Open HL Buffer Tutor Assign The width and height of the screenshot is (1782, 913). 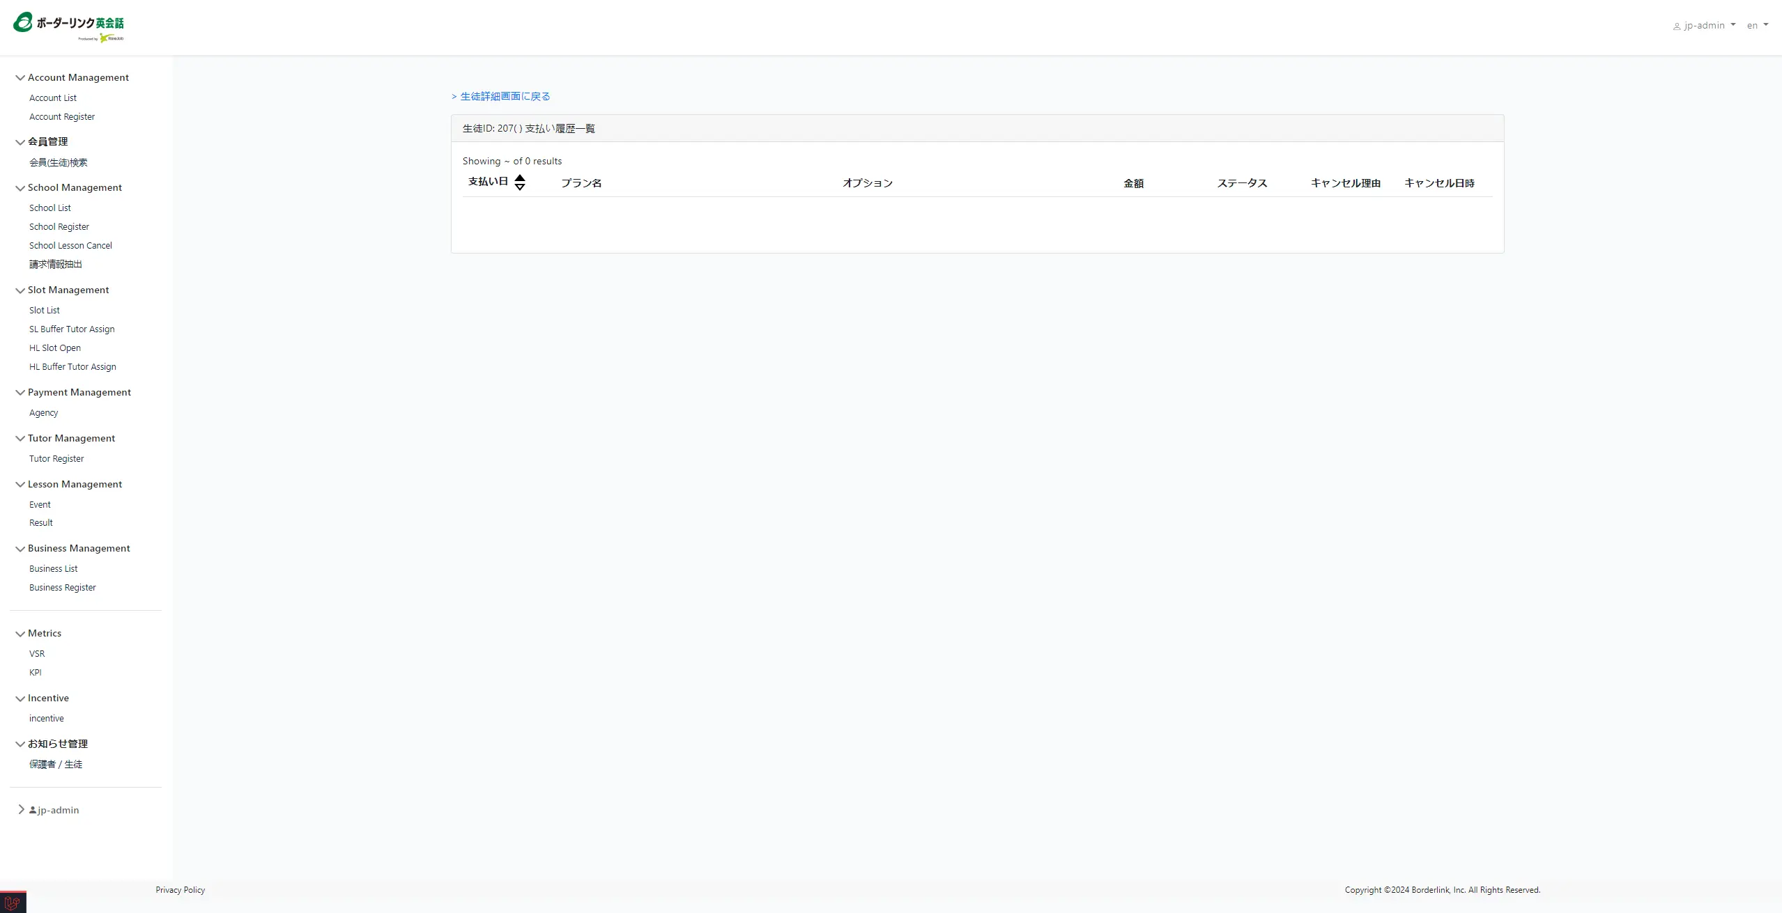(x=72, y=367)
